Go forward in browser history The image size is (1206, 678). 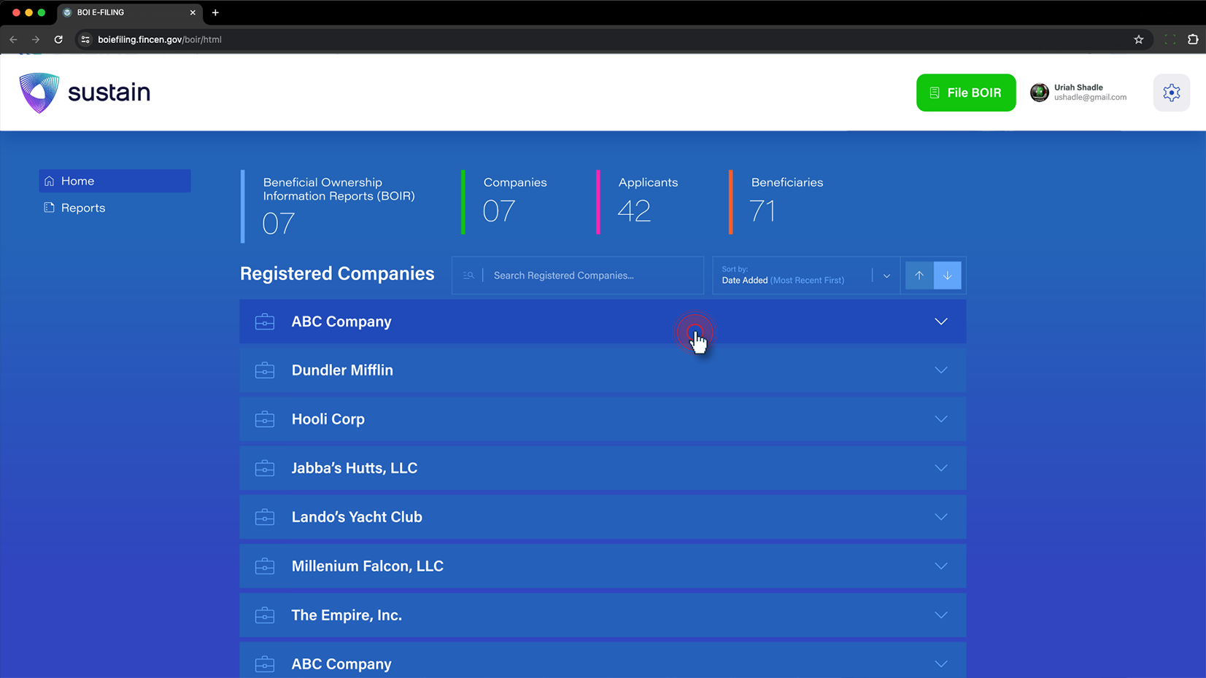tap(36, 39)
